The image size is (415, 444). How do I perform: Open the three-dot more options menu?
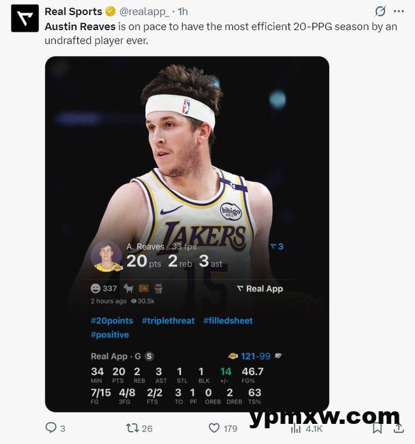point(399,11)
